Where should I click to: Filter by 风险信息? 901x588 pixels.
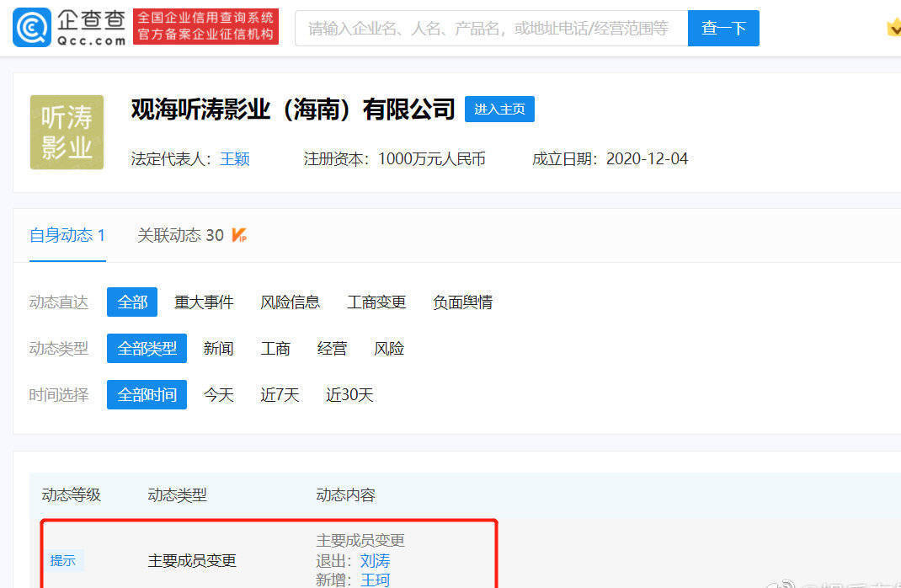(x=291, y=302)
